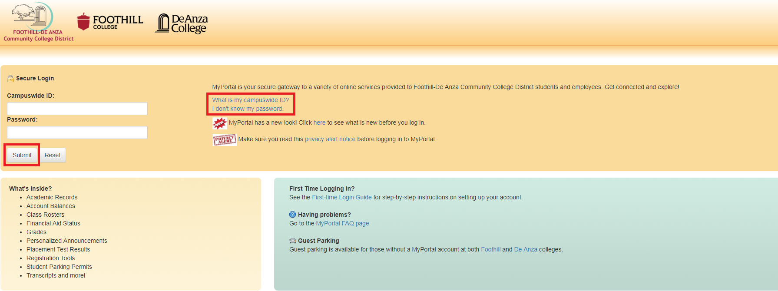Click the Secure Login padlock icon
The image size is (778, 291).
(x=10, y=79)
